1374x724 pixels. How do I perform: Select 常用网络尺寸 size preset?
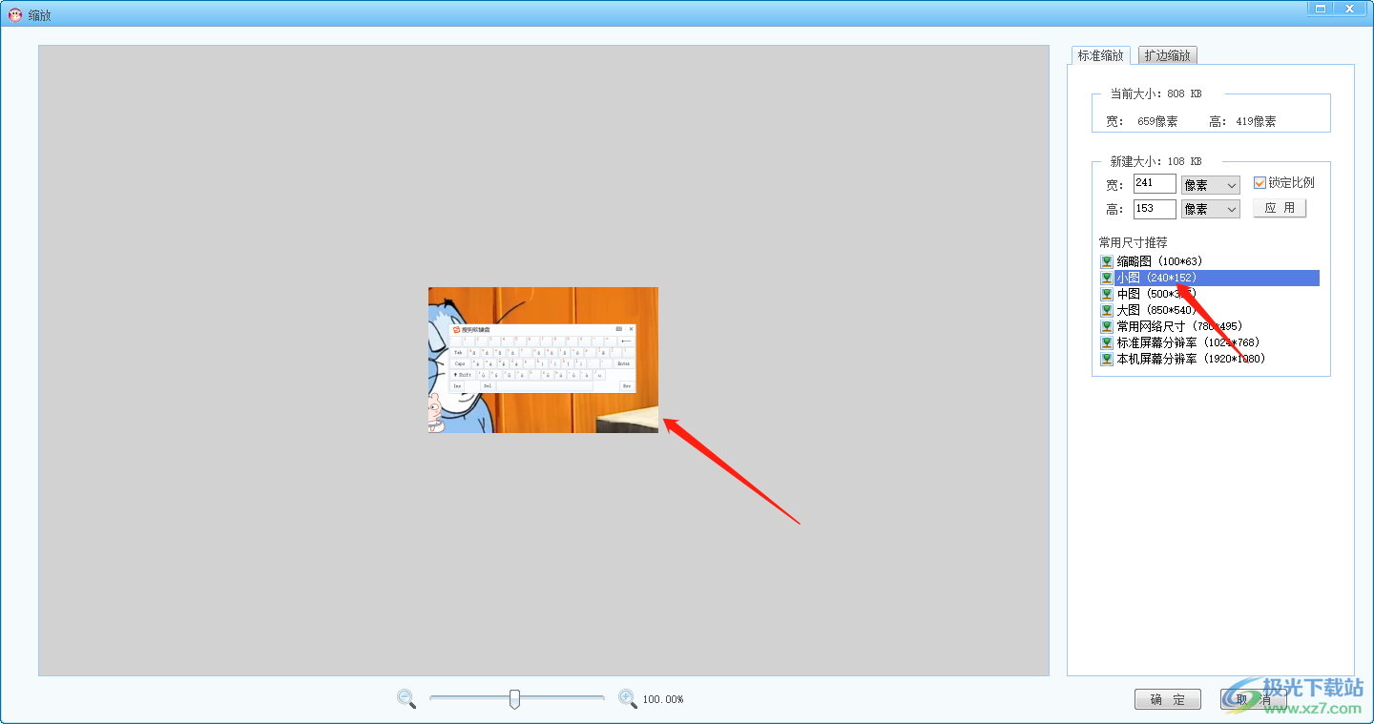[x=1179, y=326]
